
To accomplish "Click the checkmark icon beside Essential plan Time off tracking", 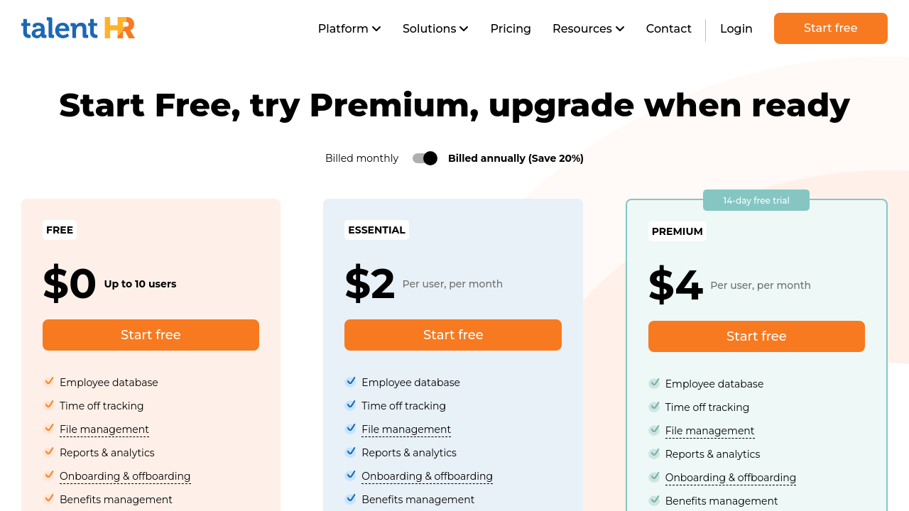I will pyautogui.click(x=351, y=405).
